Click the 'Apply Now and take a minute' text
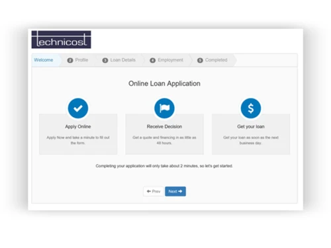331x248 pixels. pyautogui.click(x=78, y=140)
